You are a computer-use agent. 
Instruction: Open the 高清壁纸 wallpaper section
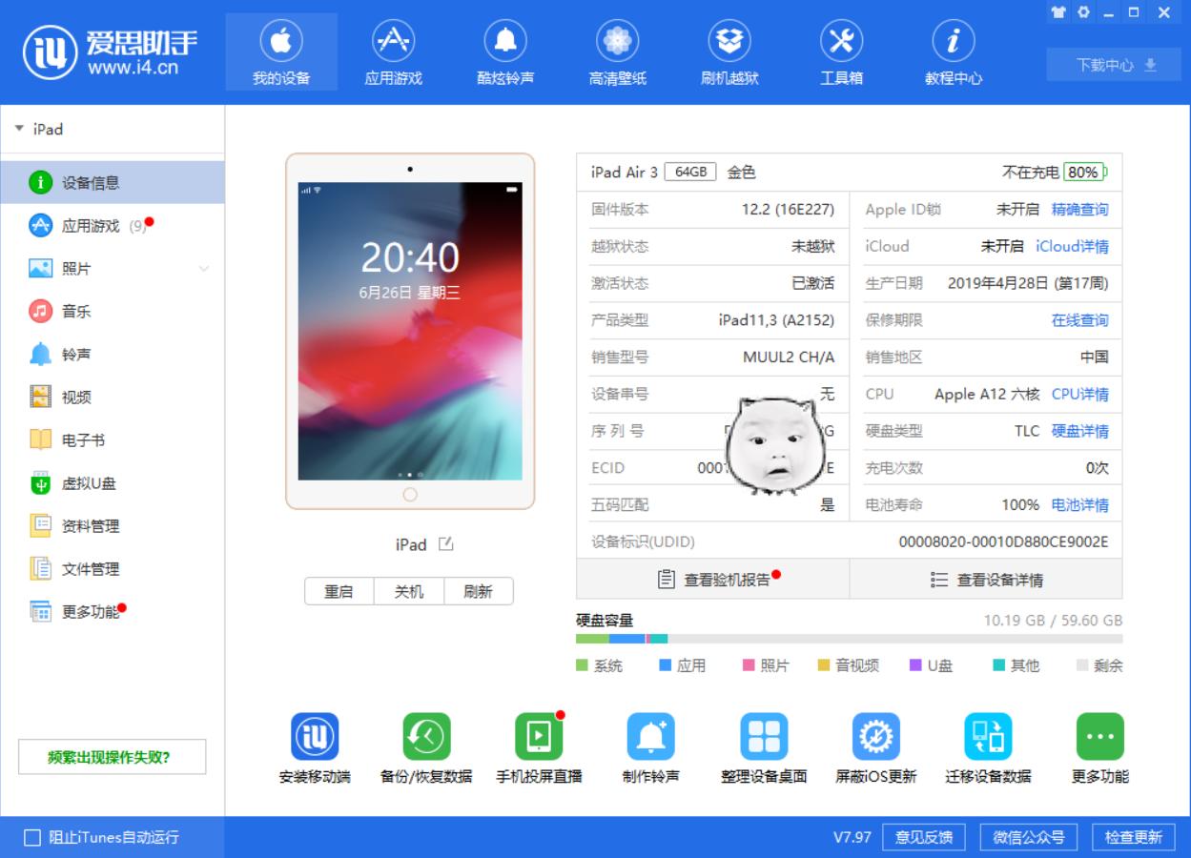pos(618,50)
